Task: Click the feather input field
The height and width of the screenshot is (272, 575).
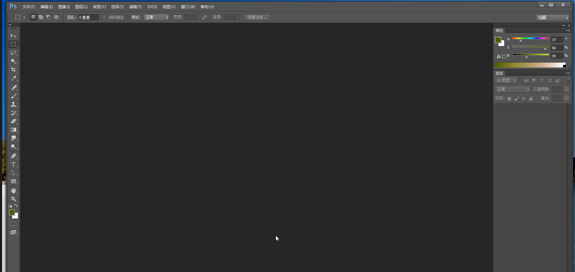Action: [x=88, y=18]
